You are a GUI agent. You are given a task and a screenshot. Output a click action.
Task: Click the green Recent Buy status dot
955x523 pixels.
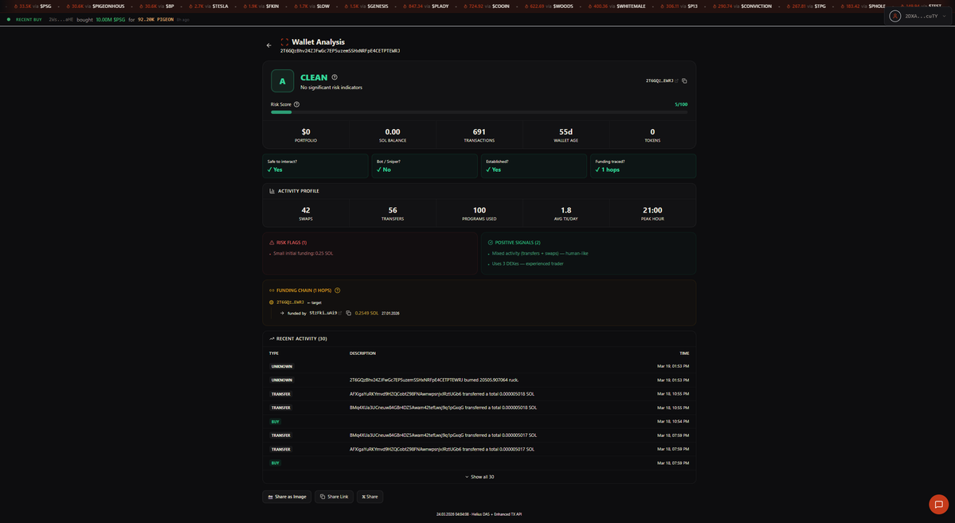pyautogui.click(x=9, y=19)
